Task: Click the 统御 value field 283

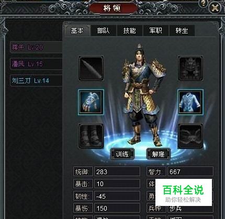Action: [x=117, y=172]
